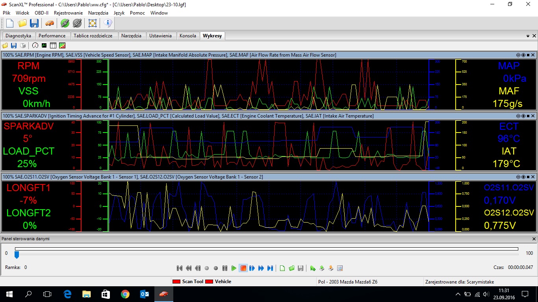Click the green connect plug icon
This screenshot has width=538, height=302.
coord(65,23)
